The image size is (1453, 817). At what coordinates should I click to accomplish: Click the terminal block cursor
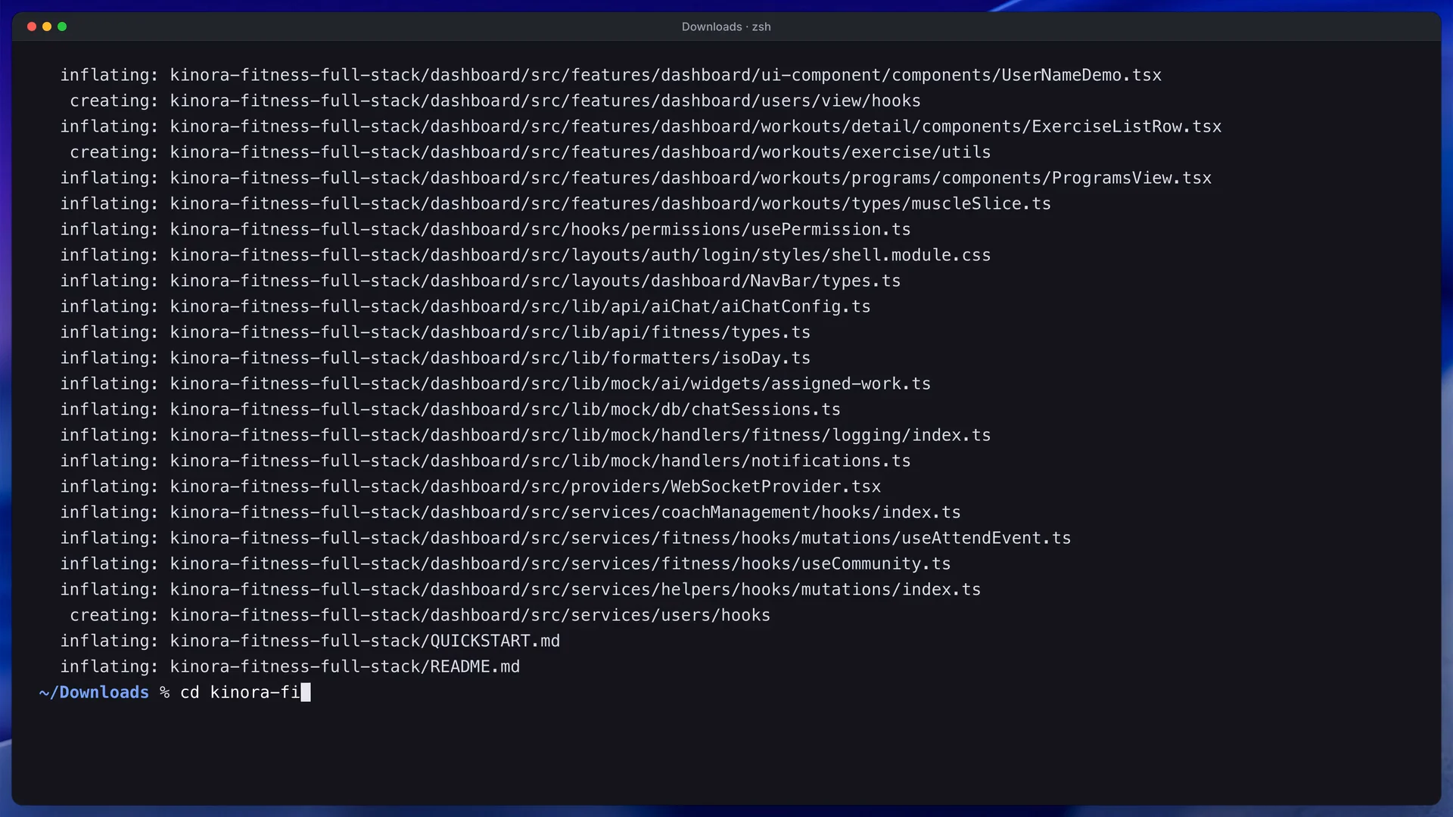coord(306,692)
